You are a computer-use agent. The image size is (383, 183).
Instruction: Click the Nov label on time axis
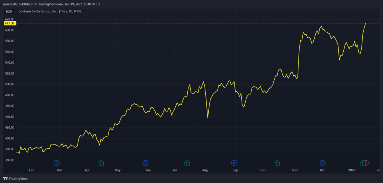tap(295, 170)
